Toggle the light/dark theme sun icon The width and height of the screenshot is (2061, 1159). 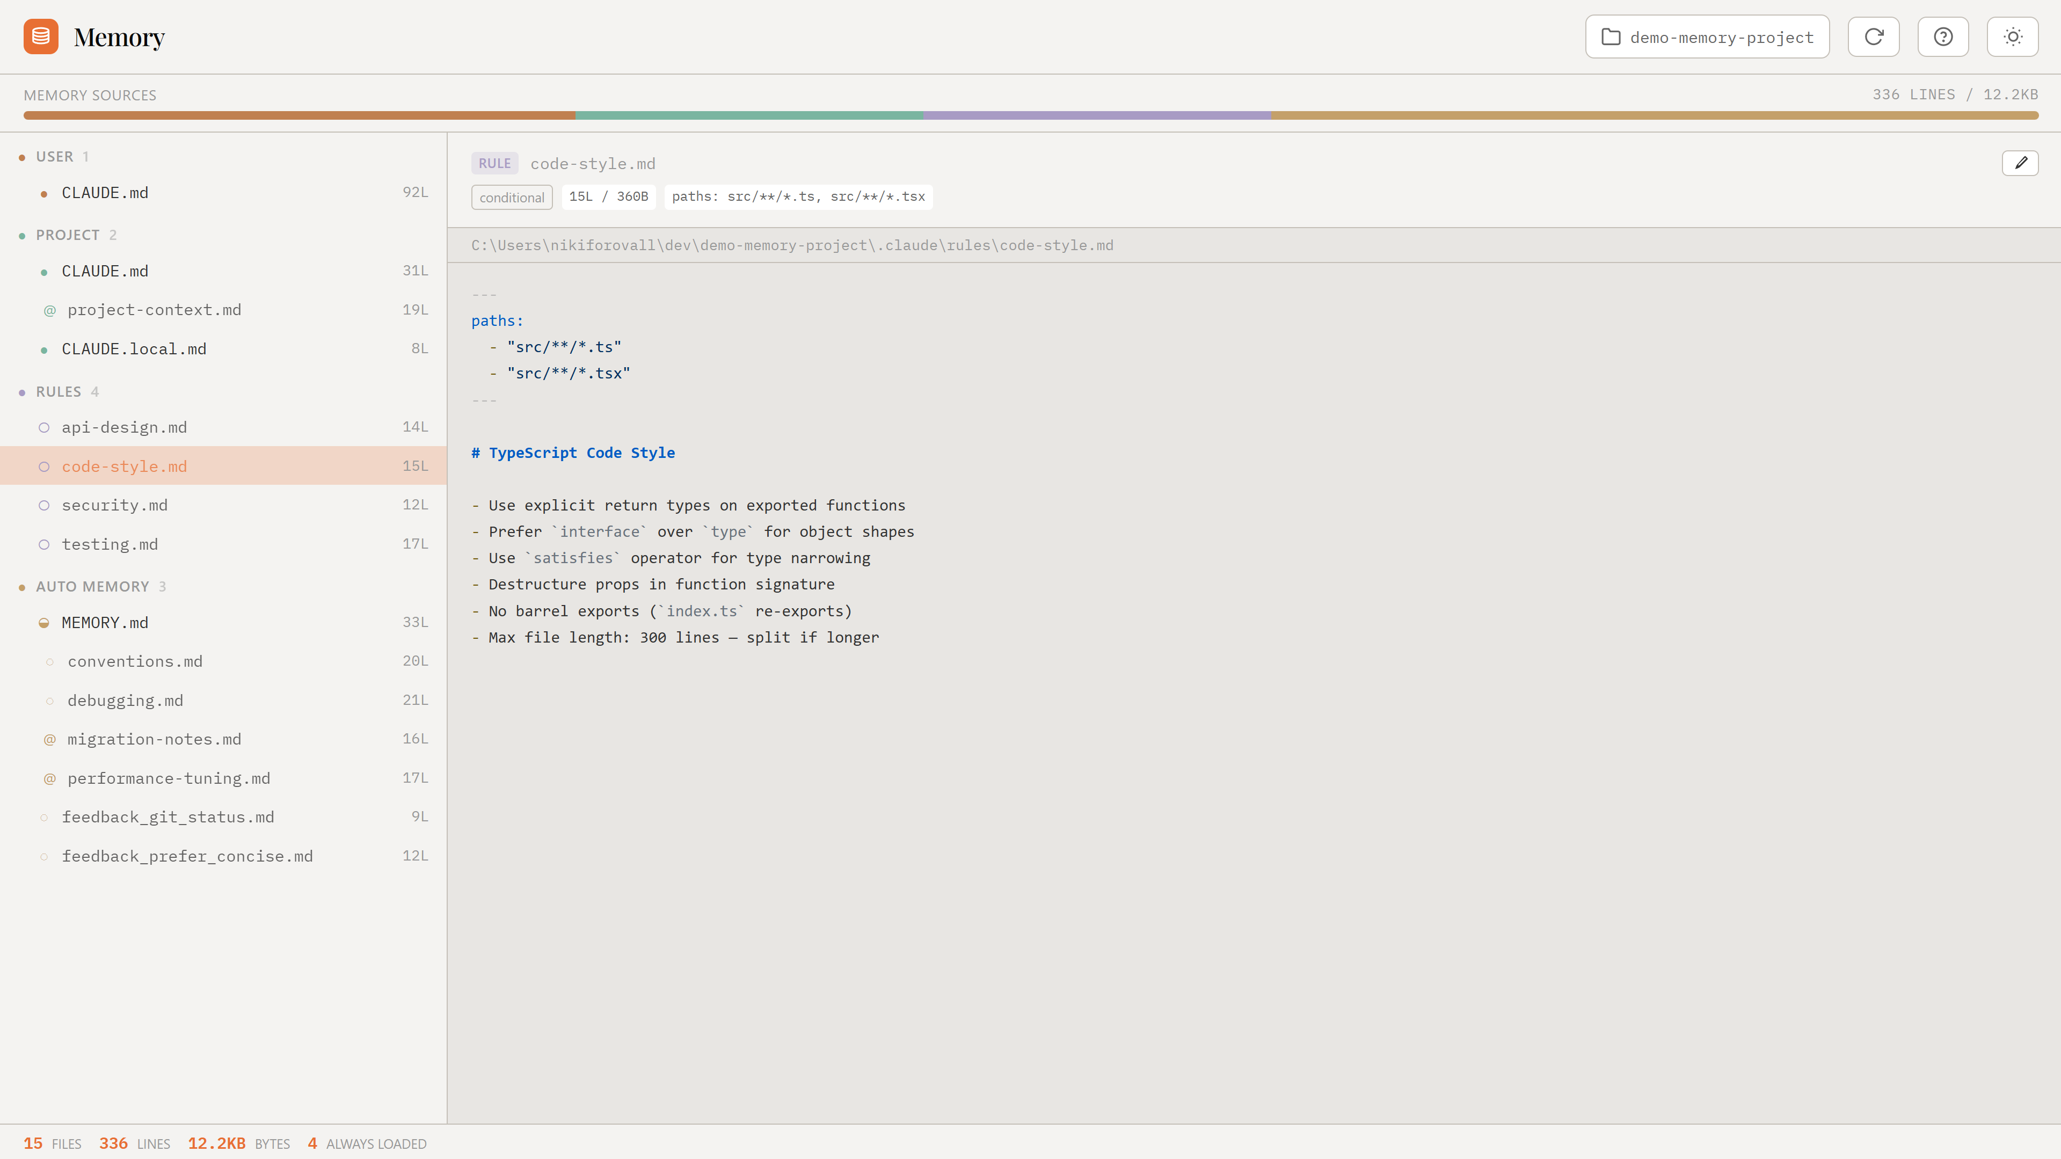tap(2012, 37)
